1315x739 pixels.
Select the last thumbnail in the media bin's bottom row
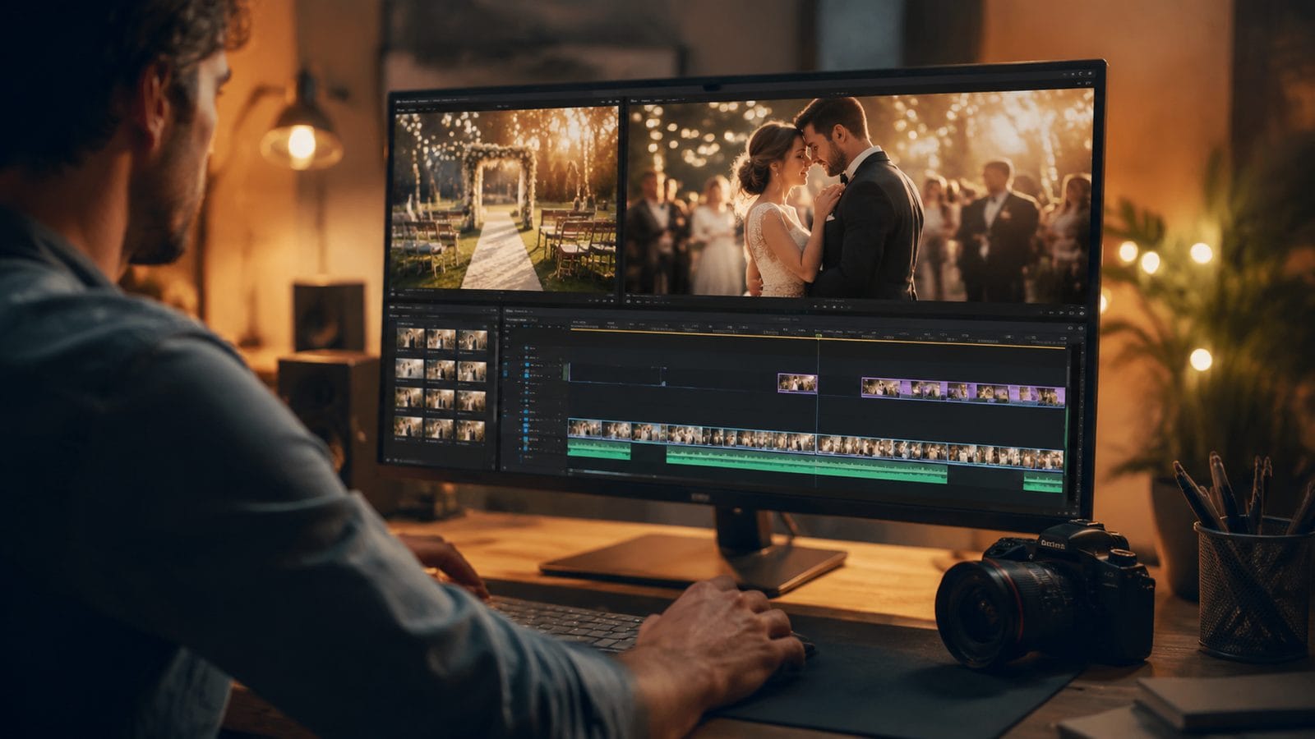coord(471,429)
